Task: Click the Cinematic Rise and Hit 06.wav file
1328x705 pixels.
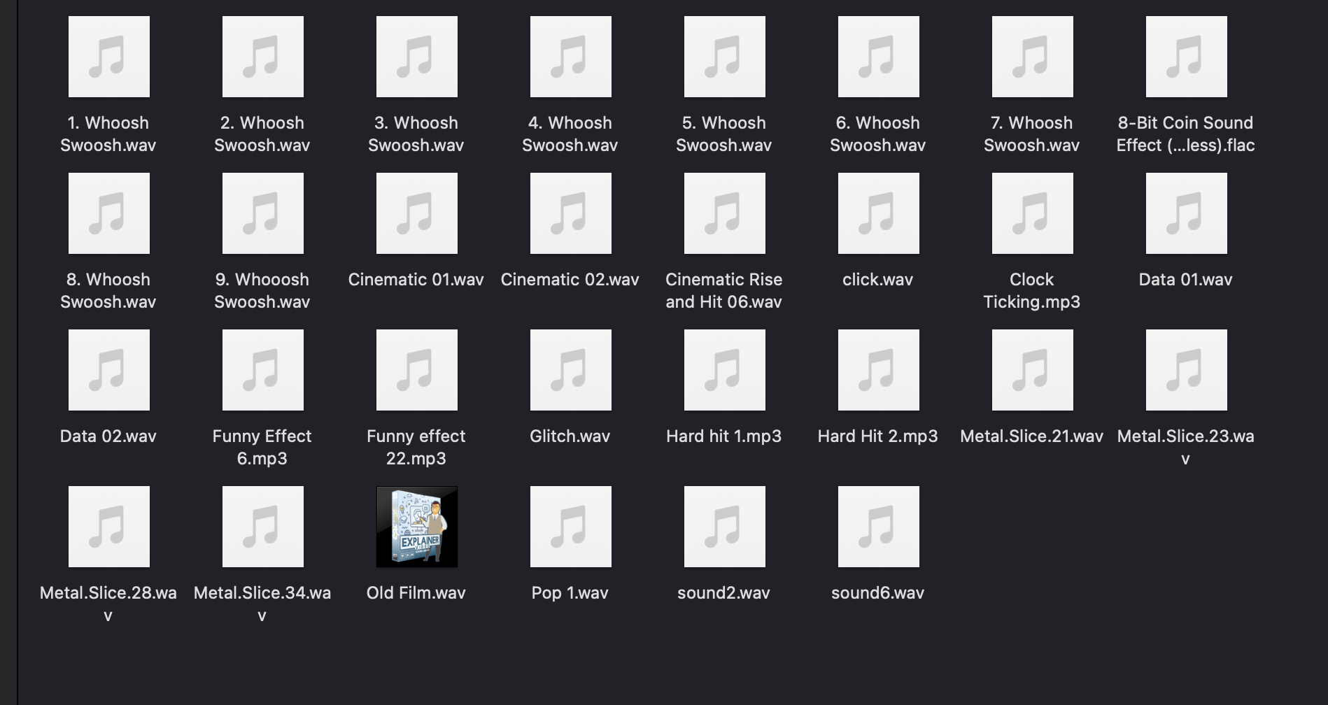Action: point(724,213)
